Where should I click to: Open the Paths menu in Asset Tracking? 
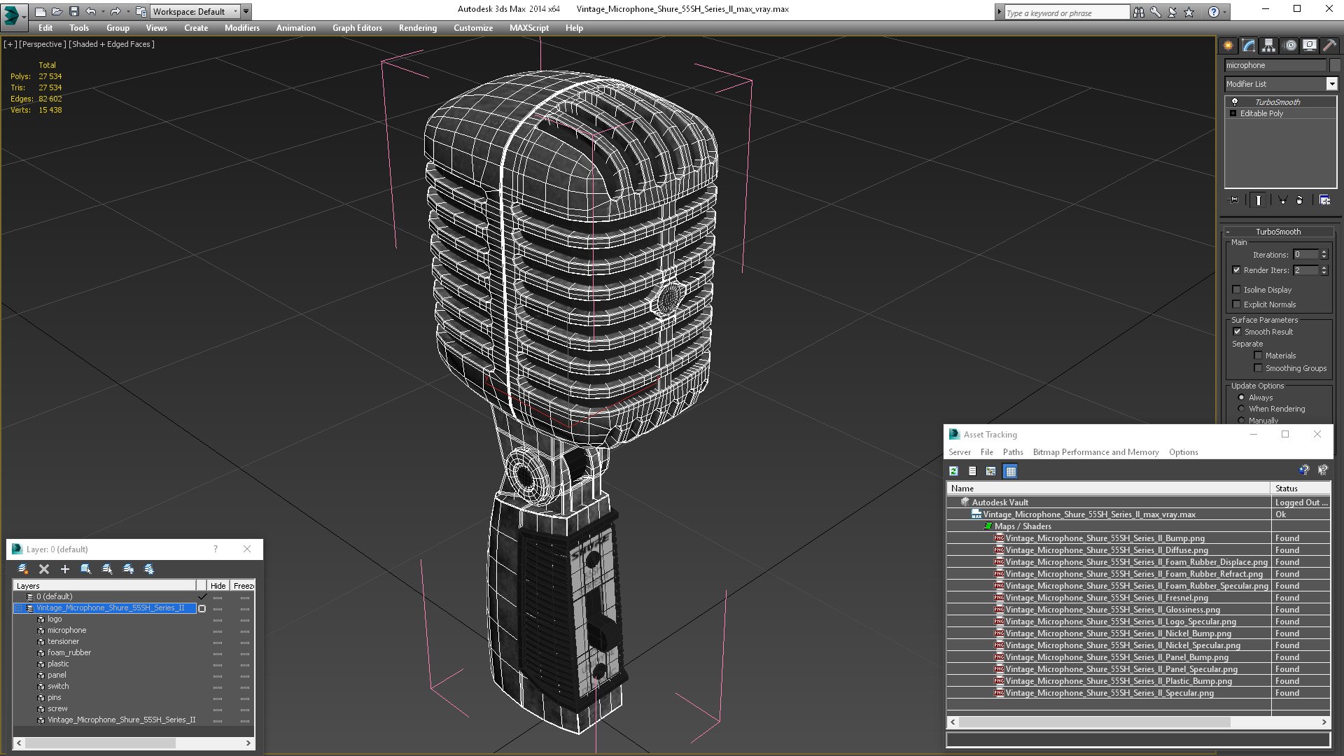[x=1012, y=452]
